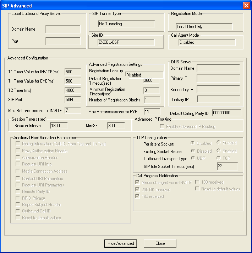Screen dimensions: 252x253
Task: Open the Call Agent Mode field
Action: click(x=207, y=42)
